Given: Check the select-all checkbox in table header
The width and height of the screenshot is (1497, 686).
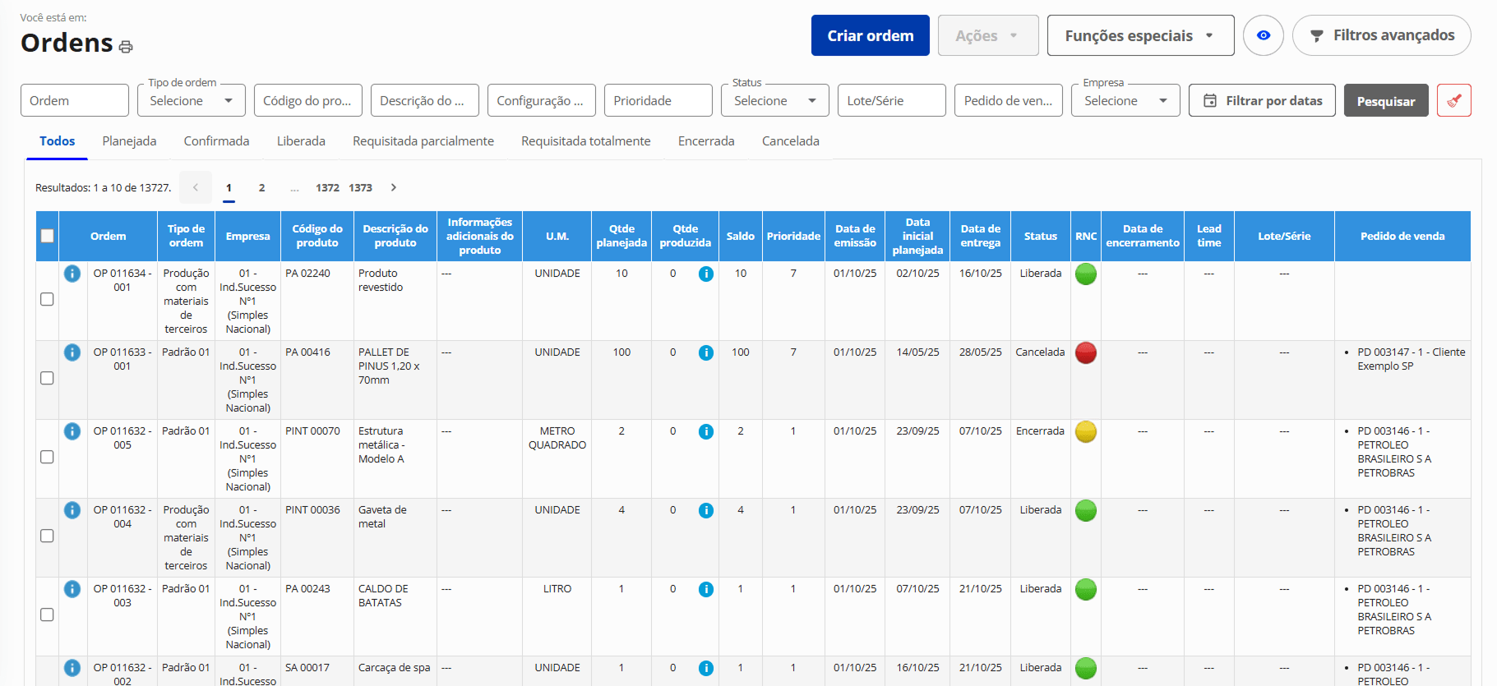Looking at the screenshot, I should click(48, 236).
